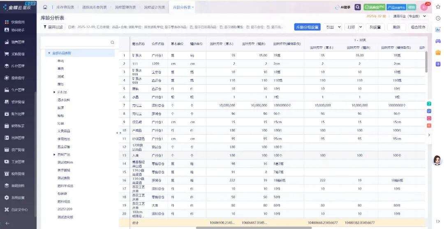Select the 库龄分析表 tab
Image resolution: width=444 pixels, height=229 pixels.
tap(182, 7)
